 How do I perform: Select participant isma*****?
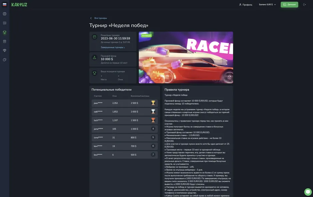[98, 137]
